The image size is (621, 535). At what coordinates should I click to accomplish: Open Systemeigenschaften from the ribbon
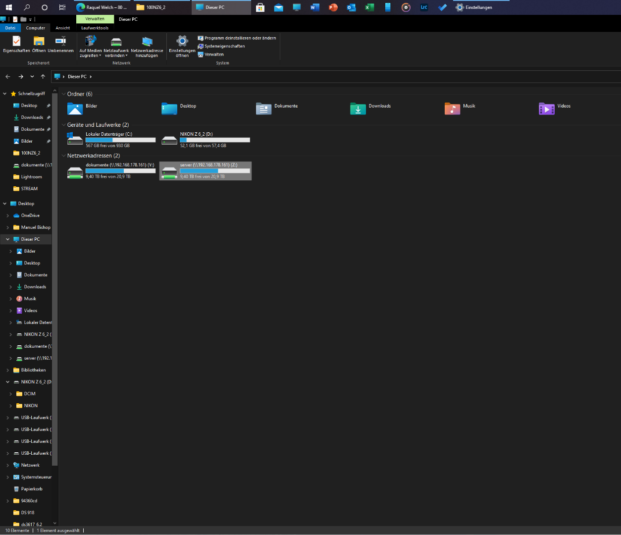pos(221,46)
